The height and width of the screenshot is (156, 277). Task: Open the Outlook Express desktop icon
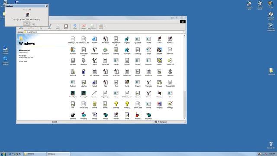pos(5,50)
